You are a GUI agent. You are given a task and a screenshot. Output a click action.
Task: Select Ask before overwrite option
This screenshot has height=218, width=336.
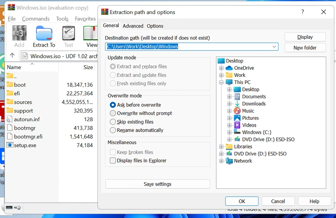click(x=113, y=105)
